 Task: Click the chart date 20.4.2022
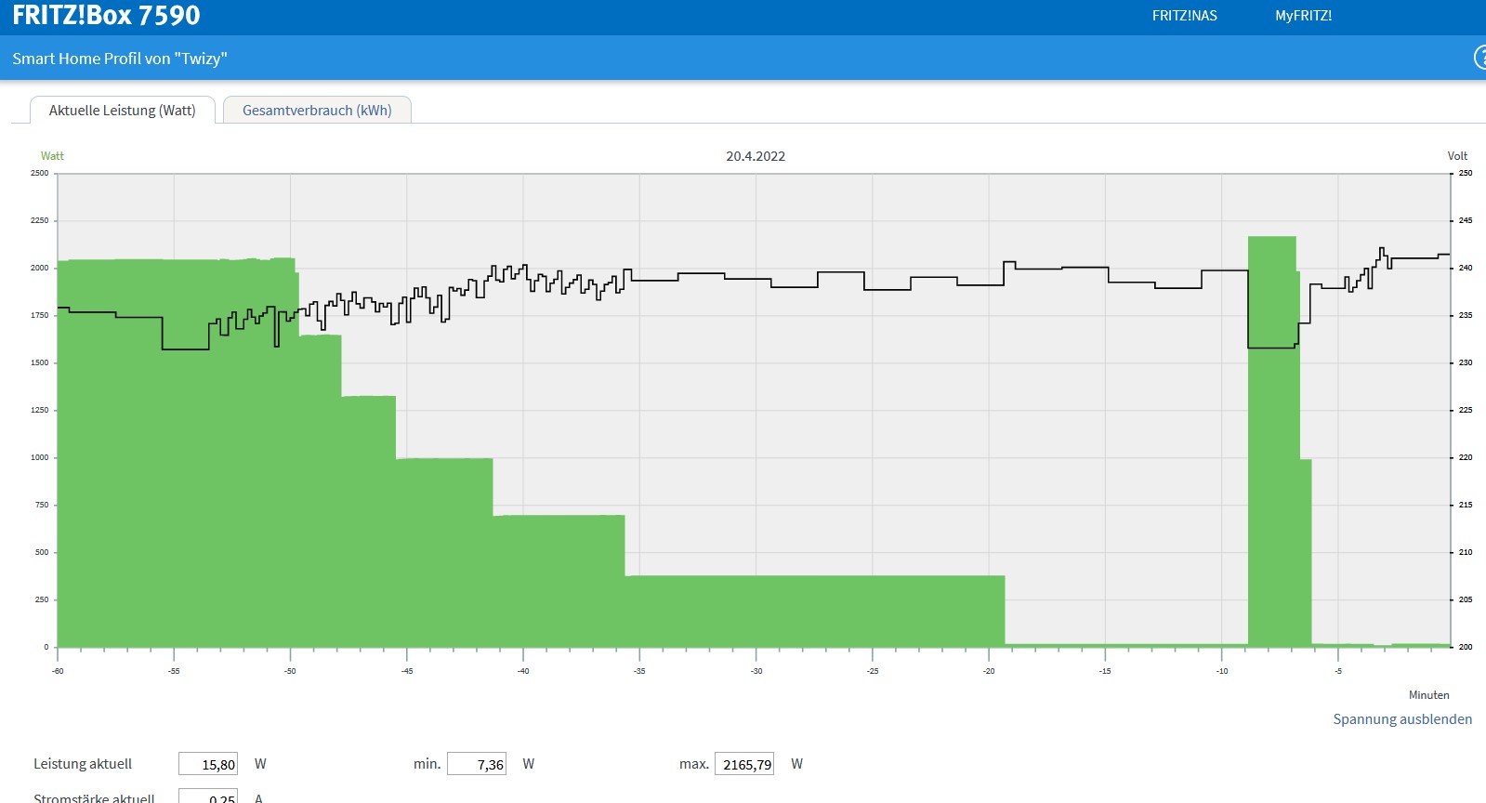coord(756,156)
